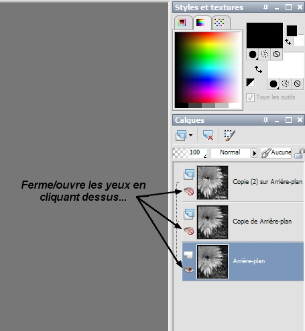The width and height of the screenshot is (305, 331).
Task: Show the Copie (2) sur Arrière-plan layer
Action: (189, 191)
